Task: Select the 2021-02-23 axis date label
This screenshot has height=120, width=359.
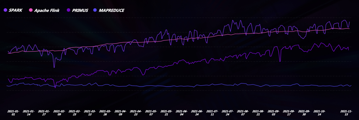Action: (75, 113)
